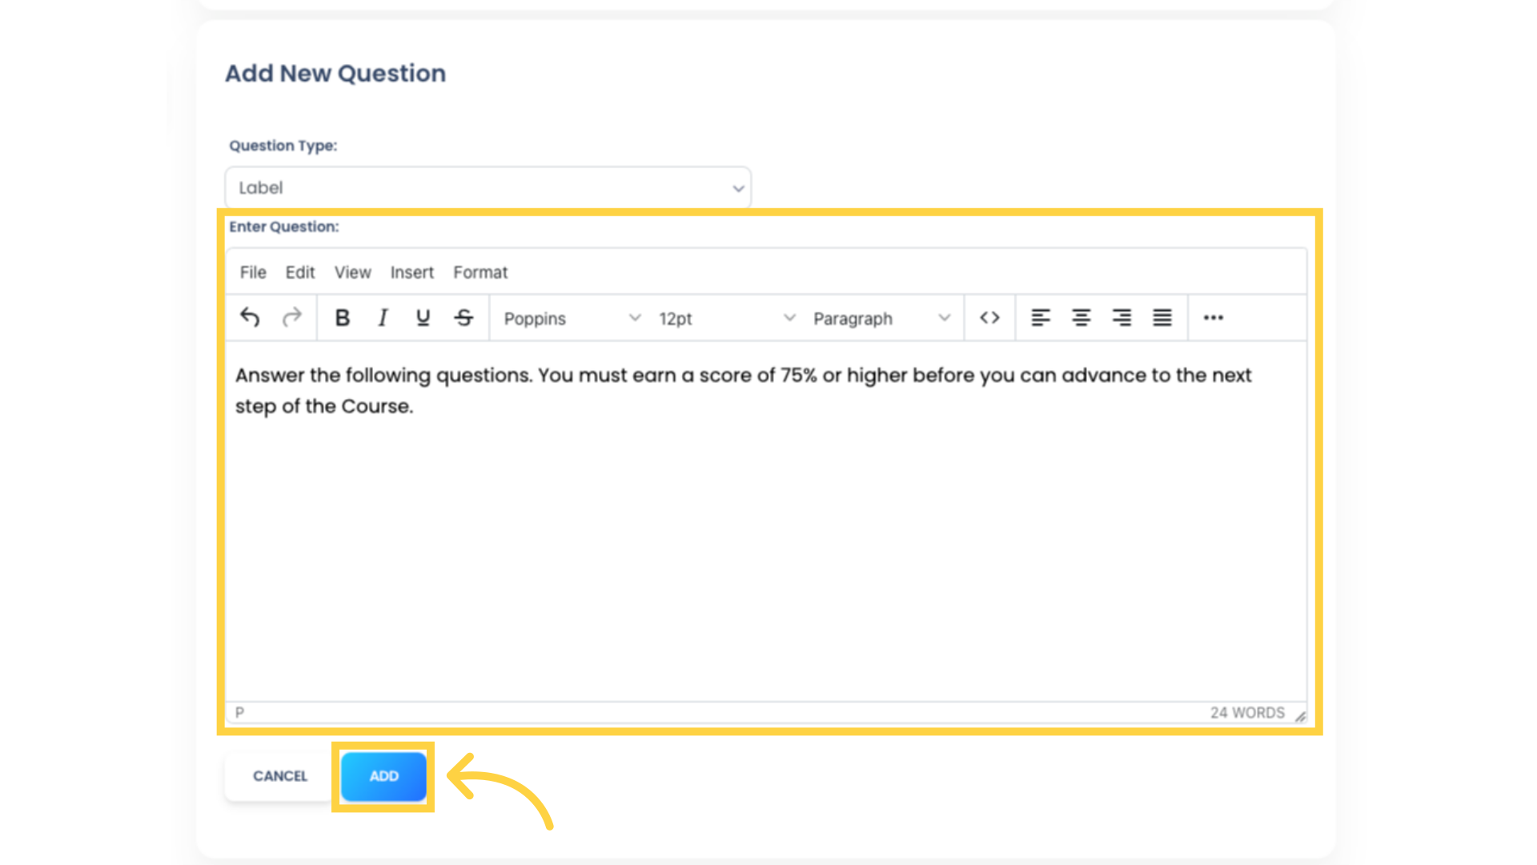Open the Insert menu

coord(411,272)
